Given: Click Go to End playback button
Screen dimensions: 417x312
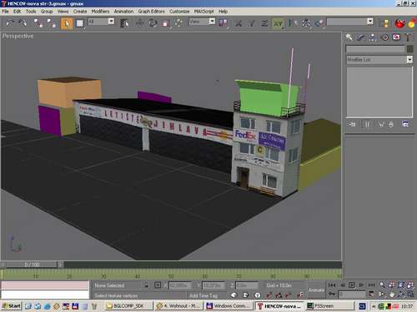Looking at the screenshot, I should [x=371, y=285].
